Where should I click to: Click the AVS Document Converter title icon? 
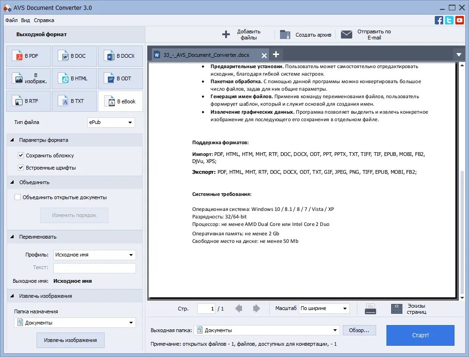coord(7,8)
